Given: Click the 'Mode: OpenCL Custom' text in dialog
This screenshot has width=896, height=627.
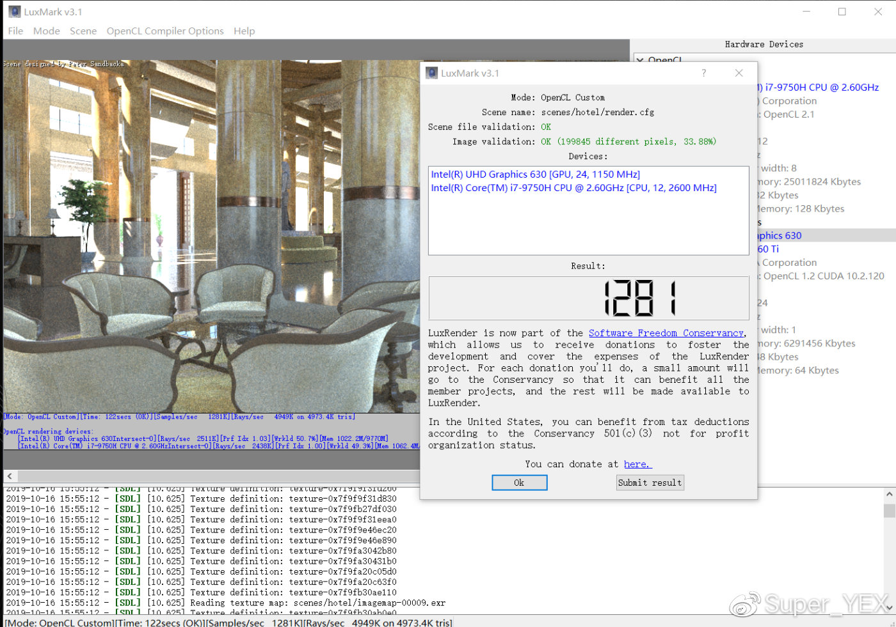Looking at the screenshot, I should (x=557, y=98).
